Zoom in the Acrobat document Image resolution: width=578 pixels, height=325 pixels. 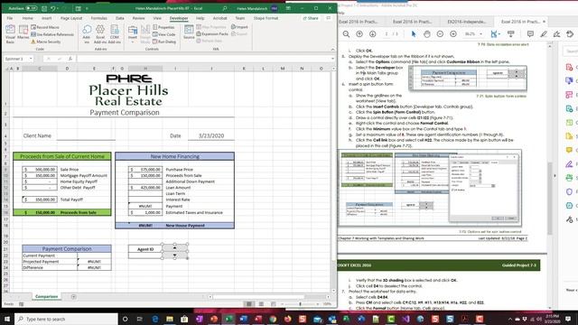click(x=453, y=34)
